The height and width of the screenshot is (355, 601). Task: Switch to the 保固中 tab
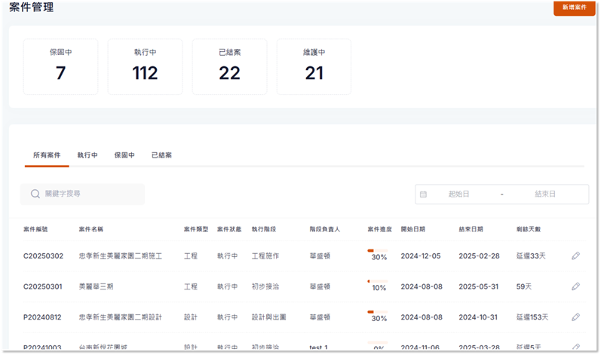124,155
